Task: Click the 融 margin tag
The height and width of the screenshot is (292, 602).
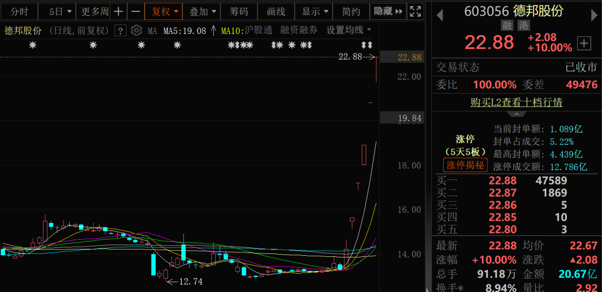Action: tap(507, 25)
